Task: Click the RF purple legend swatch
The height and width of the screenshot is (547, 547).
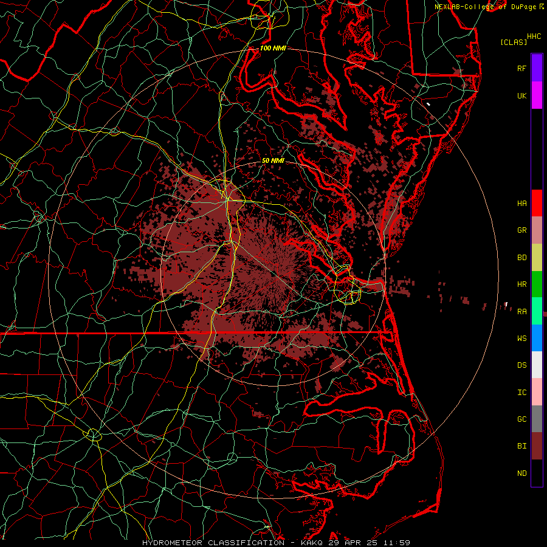Action: coord(537,68)
